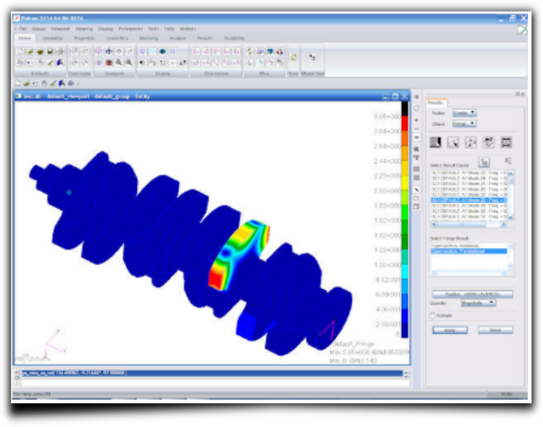Expand the Quantity dropdown set to Magnitude
The height and width of the screenshot is (427, 543).
[478, 303]
